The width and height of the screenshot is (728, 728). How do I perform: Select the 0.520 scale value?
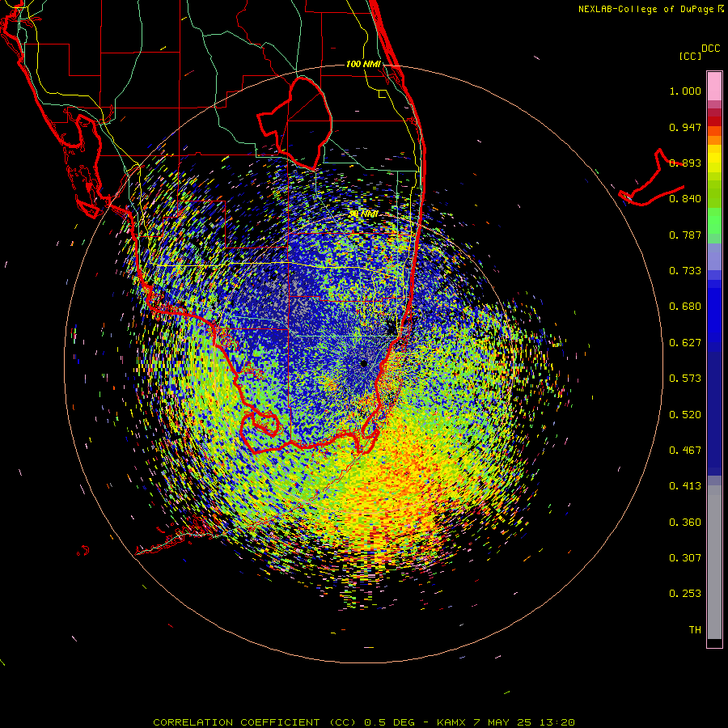point(685,415)
